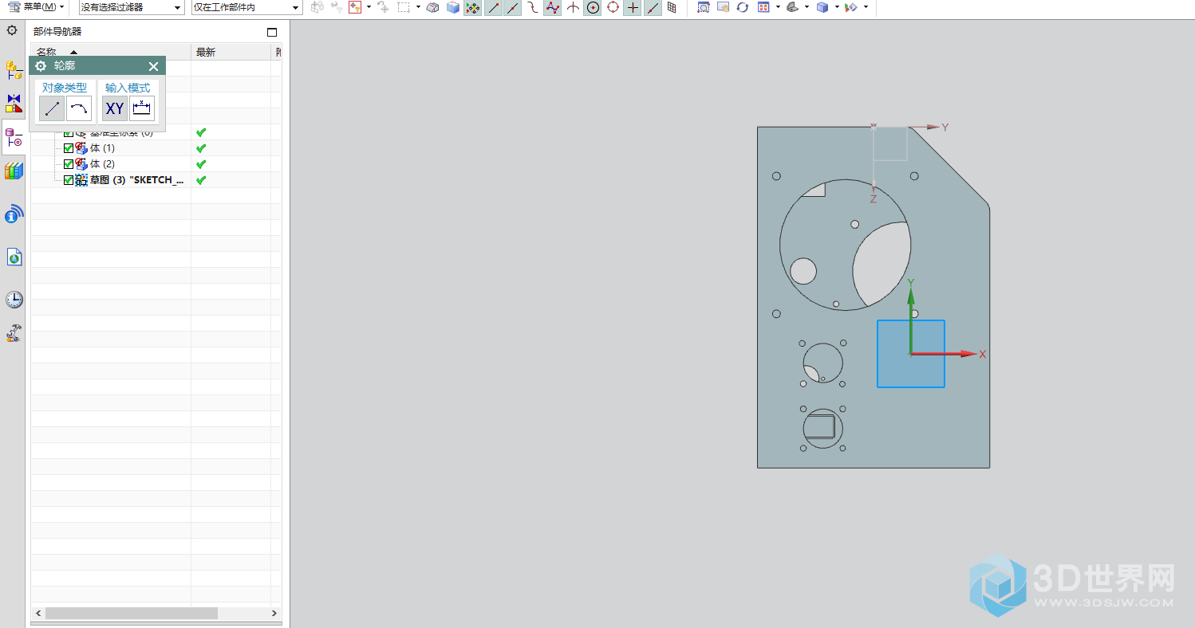Image resolution: width=1195 pixels, height=628 pixels.
Task: Uncheck the 草图 (3) SKETCH checkbox
Action: pos(69,180)
